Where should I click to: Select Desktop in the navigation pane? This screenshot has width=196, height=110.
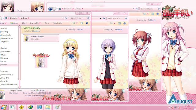tap(5, 32)
